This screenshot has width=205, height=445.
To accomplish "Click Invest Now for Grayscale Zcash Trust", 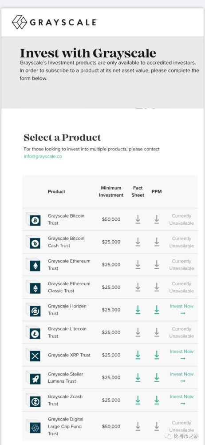I will point(182,400).
